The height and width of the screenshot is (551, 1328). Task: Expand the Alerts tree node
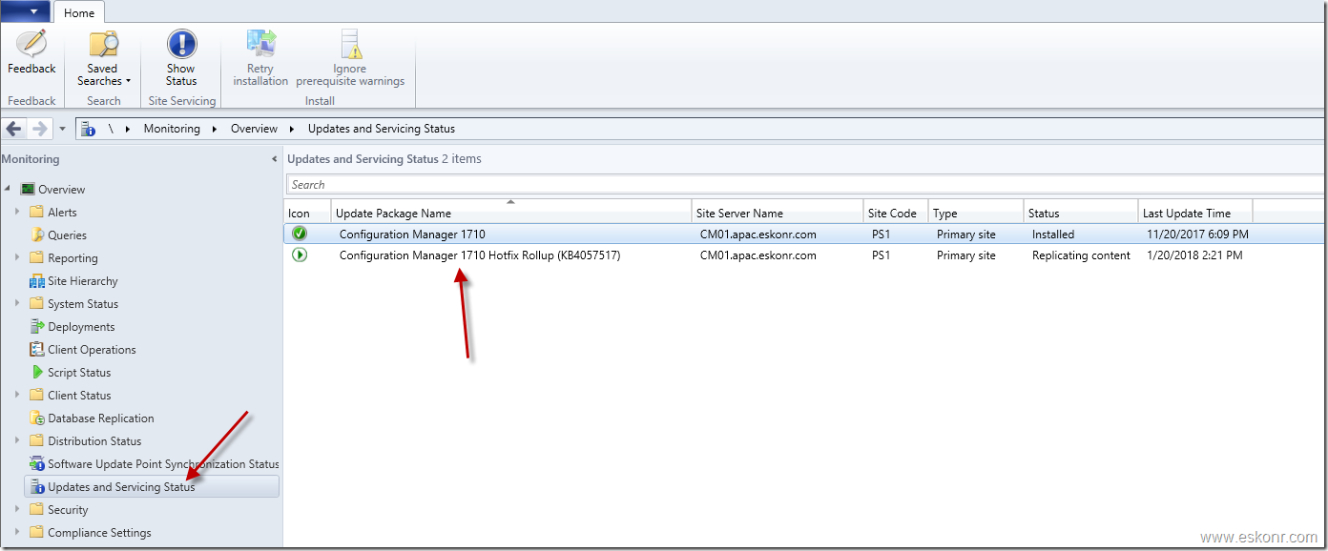(x=17, y=212)
